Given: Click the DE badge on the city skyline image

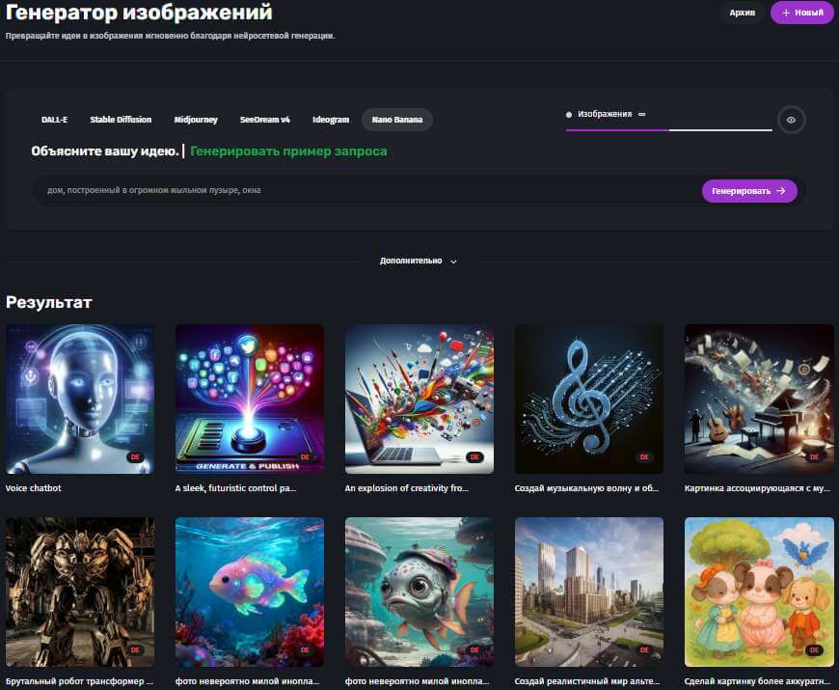Looking at the screenshot, I should pos(643,650).
